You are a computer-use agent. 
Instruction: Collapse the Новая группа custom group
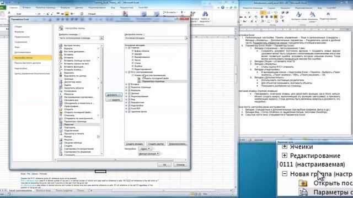[x=132, y=75]
